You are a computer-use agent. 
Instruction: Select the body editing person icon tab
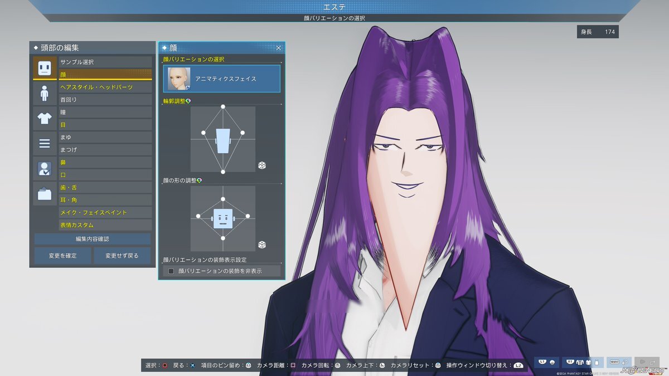click(45, 93)
